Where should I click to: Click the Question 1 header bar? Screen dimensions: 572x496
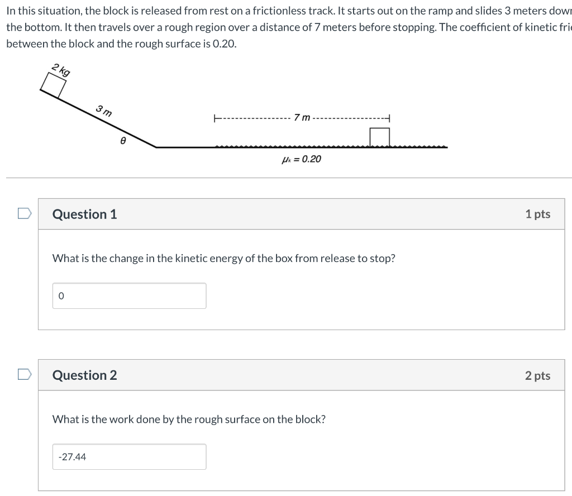pyautogui.click(x=302, y=213)
